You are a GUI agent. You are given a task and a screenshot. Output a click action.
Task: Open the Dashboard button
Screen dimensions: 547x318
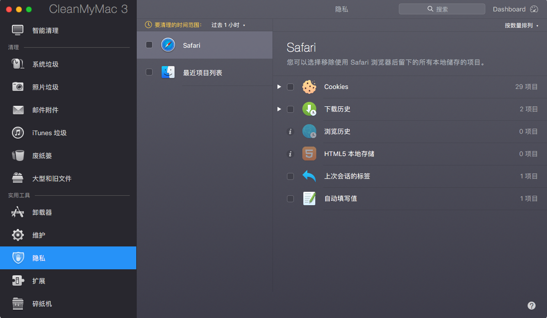coord(515,9)
